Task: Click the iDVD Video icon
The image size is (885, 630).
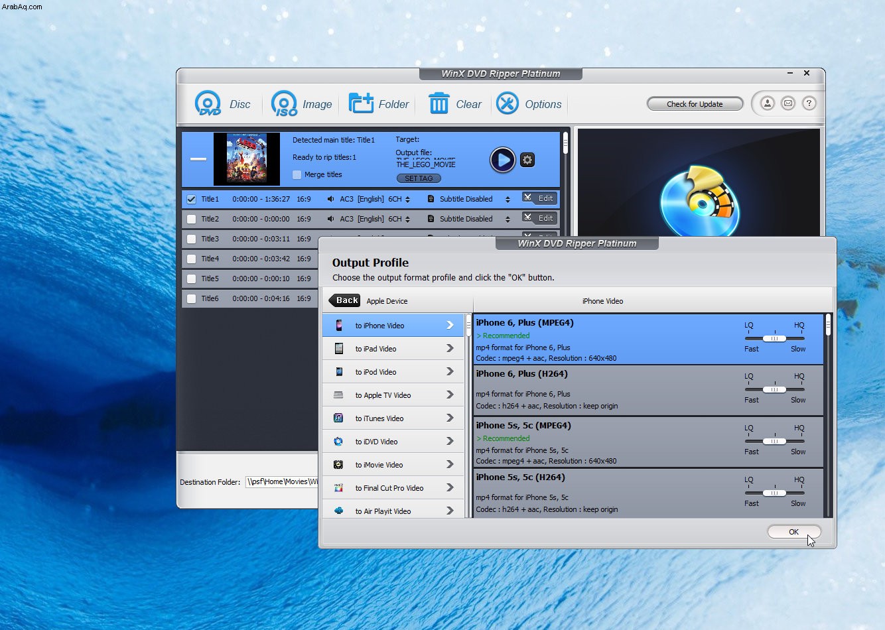Action: tap(339, 441)
